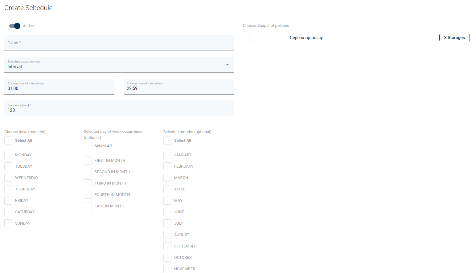Click the interval start time field
The image size is (476, 273).
pos(59,87)
